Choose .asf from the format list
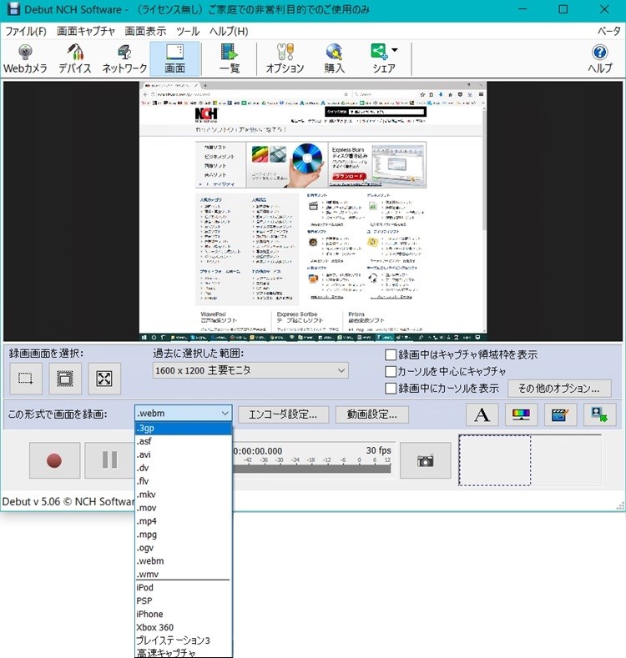The width and height of the screenshot is (626, 658). (183, 441)
